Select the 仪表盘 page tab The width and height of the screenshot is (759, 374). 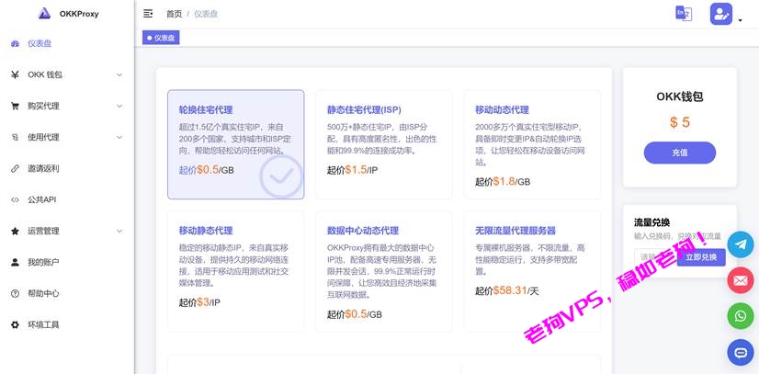(x=161, y=38)
